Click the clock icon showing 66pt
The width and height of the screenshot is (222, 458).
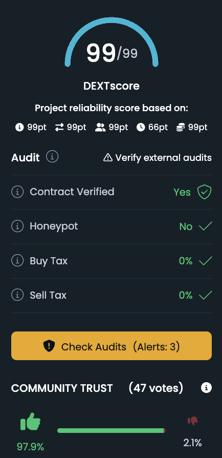tap(141, 128)
